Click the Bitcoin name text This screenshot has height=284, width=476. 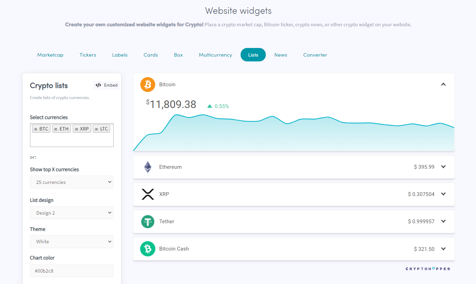[167, 85]
